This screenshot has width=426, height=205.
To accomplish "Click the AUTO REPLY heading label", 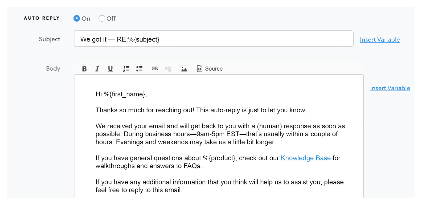I will pos(42,18).
